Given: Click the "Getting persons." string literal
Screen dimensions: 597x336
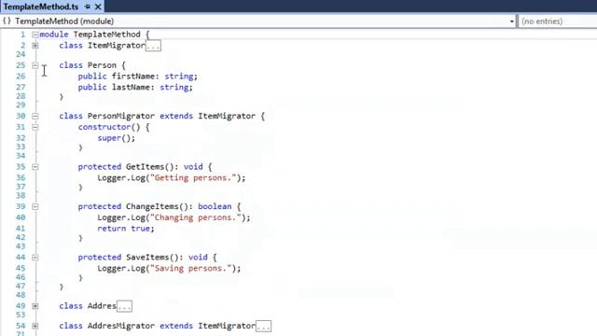Looking at the screenshot, I should pos(193,178).
